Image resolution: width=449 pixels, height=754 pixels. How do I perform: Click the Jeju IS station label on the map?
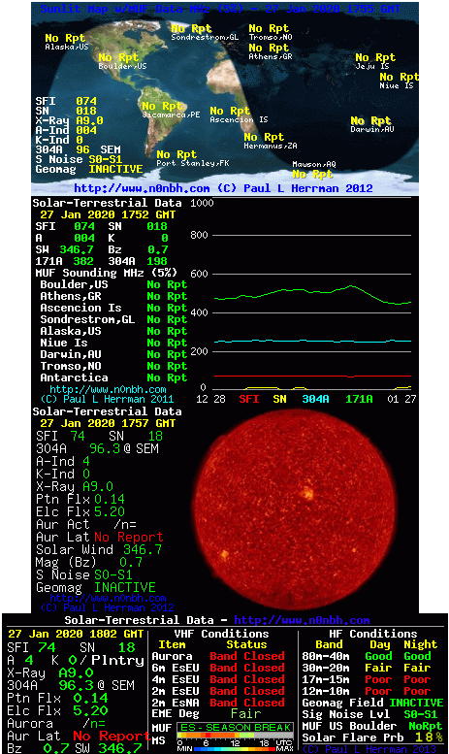(372, 66)
